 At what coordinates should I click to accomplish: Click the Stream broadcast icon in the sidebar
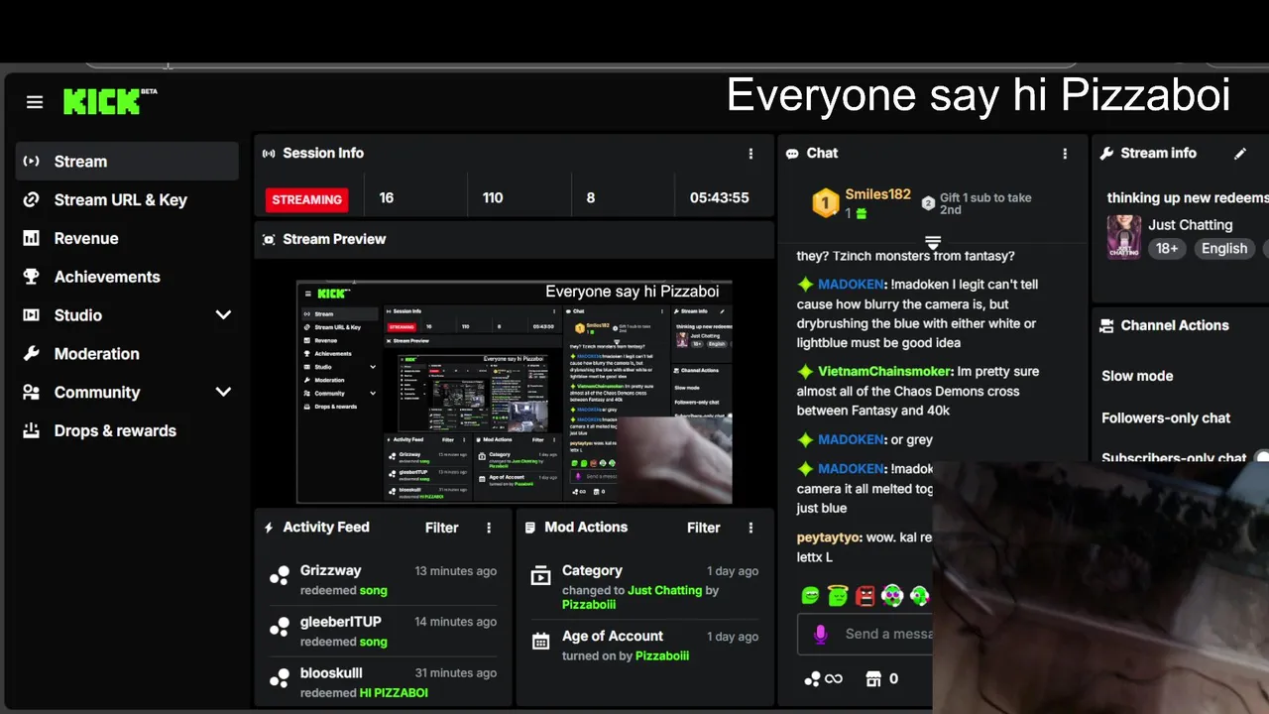coord(32,162)
